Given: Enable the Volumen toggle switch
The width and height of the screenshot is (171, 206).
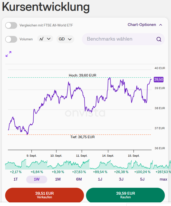Looking at the screenshot, I should pos(11,39).
